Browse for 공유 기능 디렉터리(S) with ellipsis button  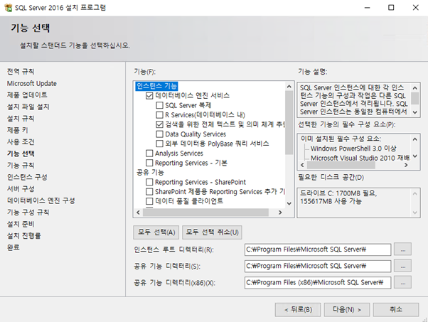(403, 266)
